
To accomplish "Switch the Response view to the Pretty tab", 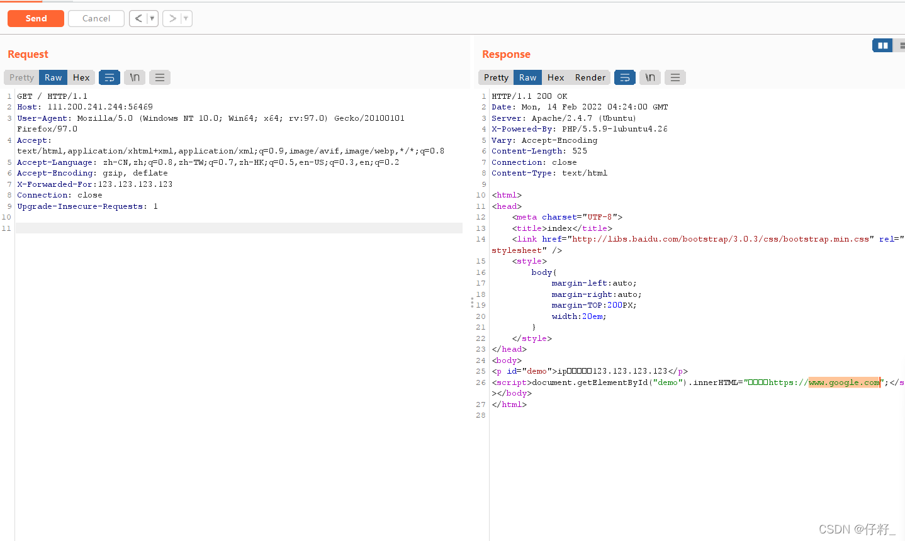I will click(496, 77).
